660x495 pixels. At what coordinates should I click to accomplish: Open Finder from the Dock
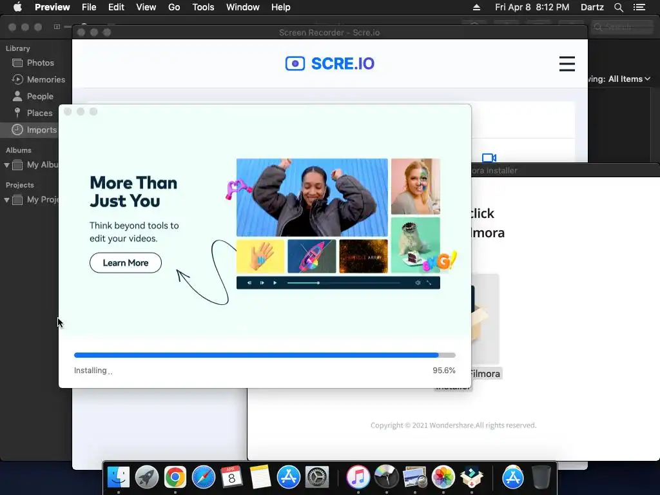(x=119, y=477)
